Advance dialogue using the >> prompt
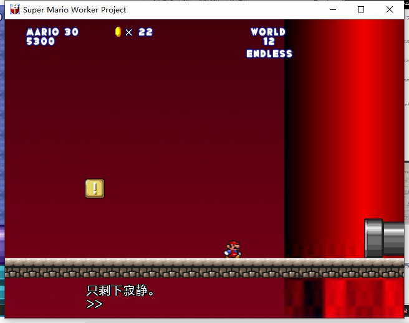Viewport: 409px width, 323px height. pyautogui.click(x=94, y=304)
